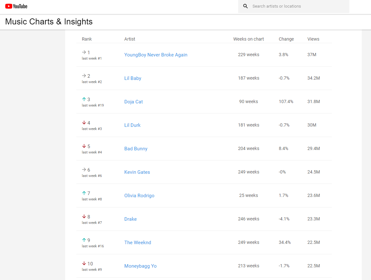The width and height of the screenshot is (371, 280).
Task: Click the green up arrow beside rank 3
Action: pyautogui.click(x=84, y=99)
